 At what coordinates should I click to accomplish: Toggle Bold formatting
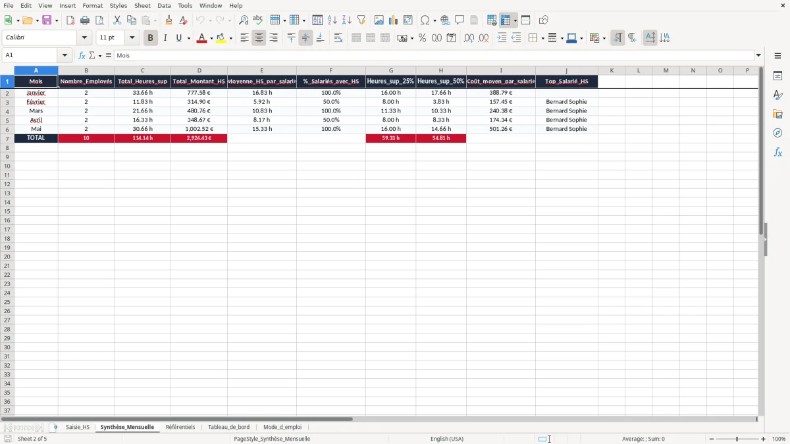pyautogui.click(x=150, y=38)
